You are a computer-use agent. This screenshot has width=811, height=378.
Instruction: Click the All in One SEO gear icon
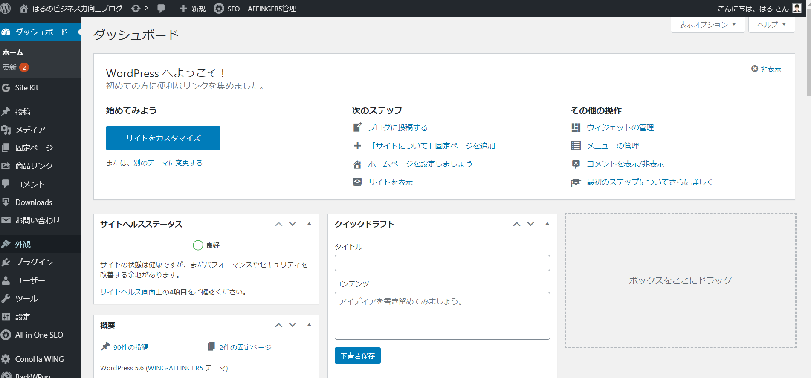(6, 335)
